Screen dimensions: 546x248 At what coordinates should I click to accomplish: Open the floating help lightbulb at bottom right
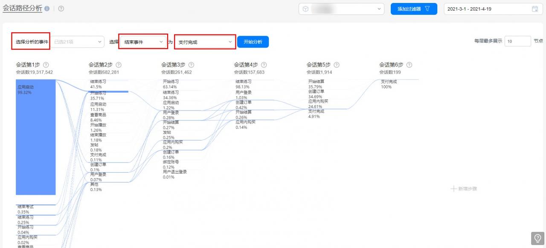tap(537, 238)
